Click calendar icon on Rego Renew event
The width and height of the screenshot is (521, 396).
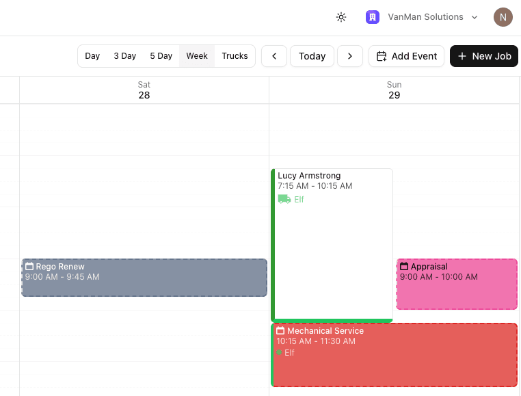29,266
